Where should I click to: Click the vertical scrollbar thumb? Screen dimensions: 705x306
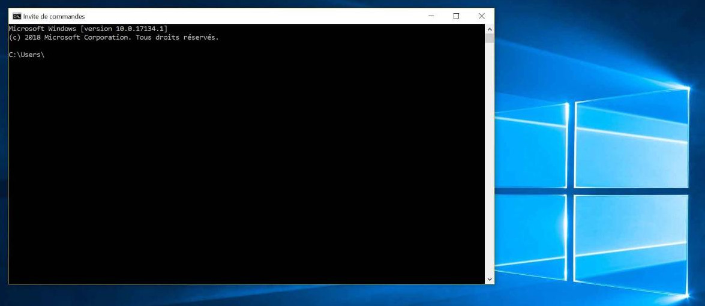(490, 38)
